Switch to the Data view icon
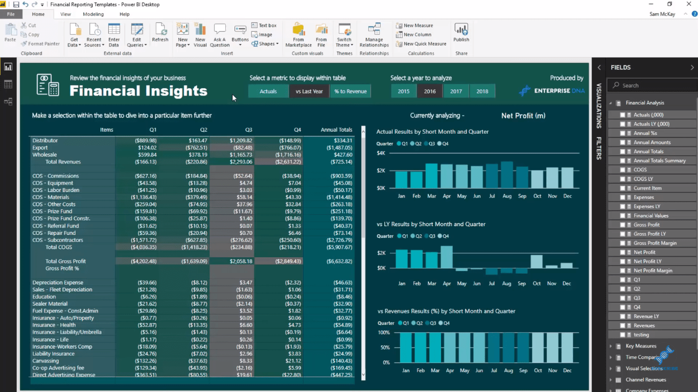Viewport: 698px width, 392px height. [x=8, y=84]
